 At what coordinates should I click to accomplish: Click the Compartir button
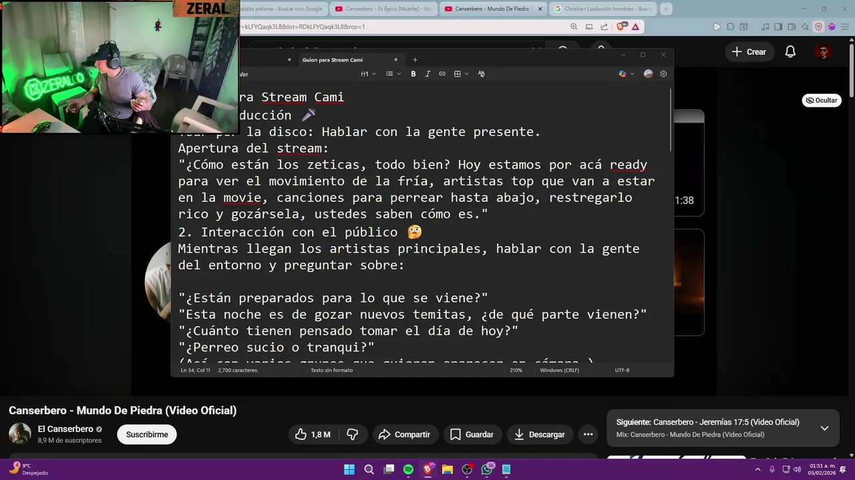(405, 435)
